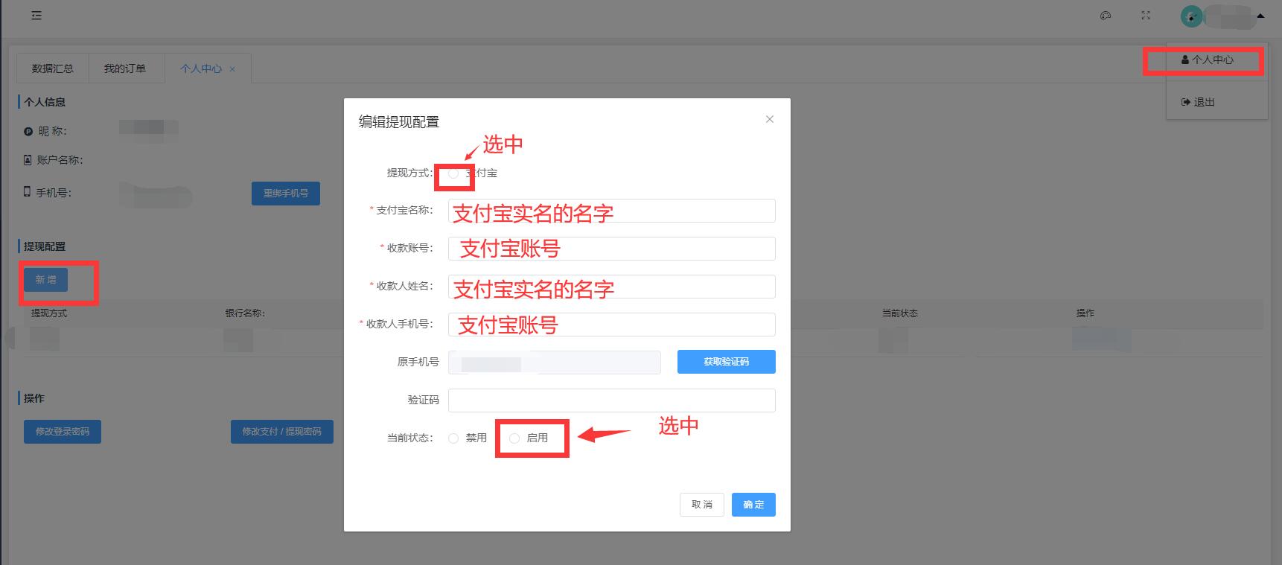Click the 收款账号 input field
1282x565 pixels.
[x=611, y=249]
